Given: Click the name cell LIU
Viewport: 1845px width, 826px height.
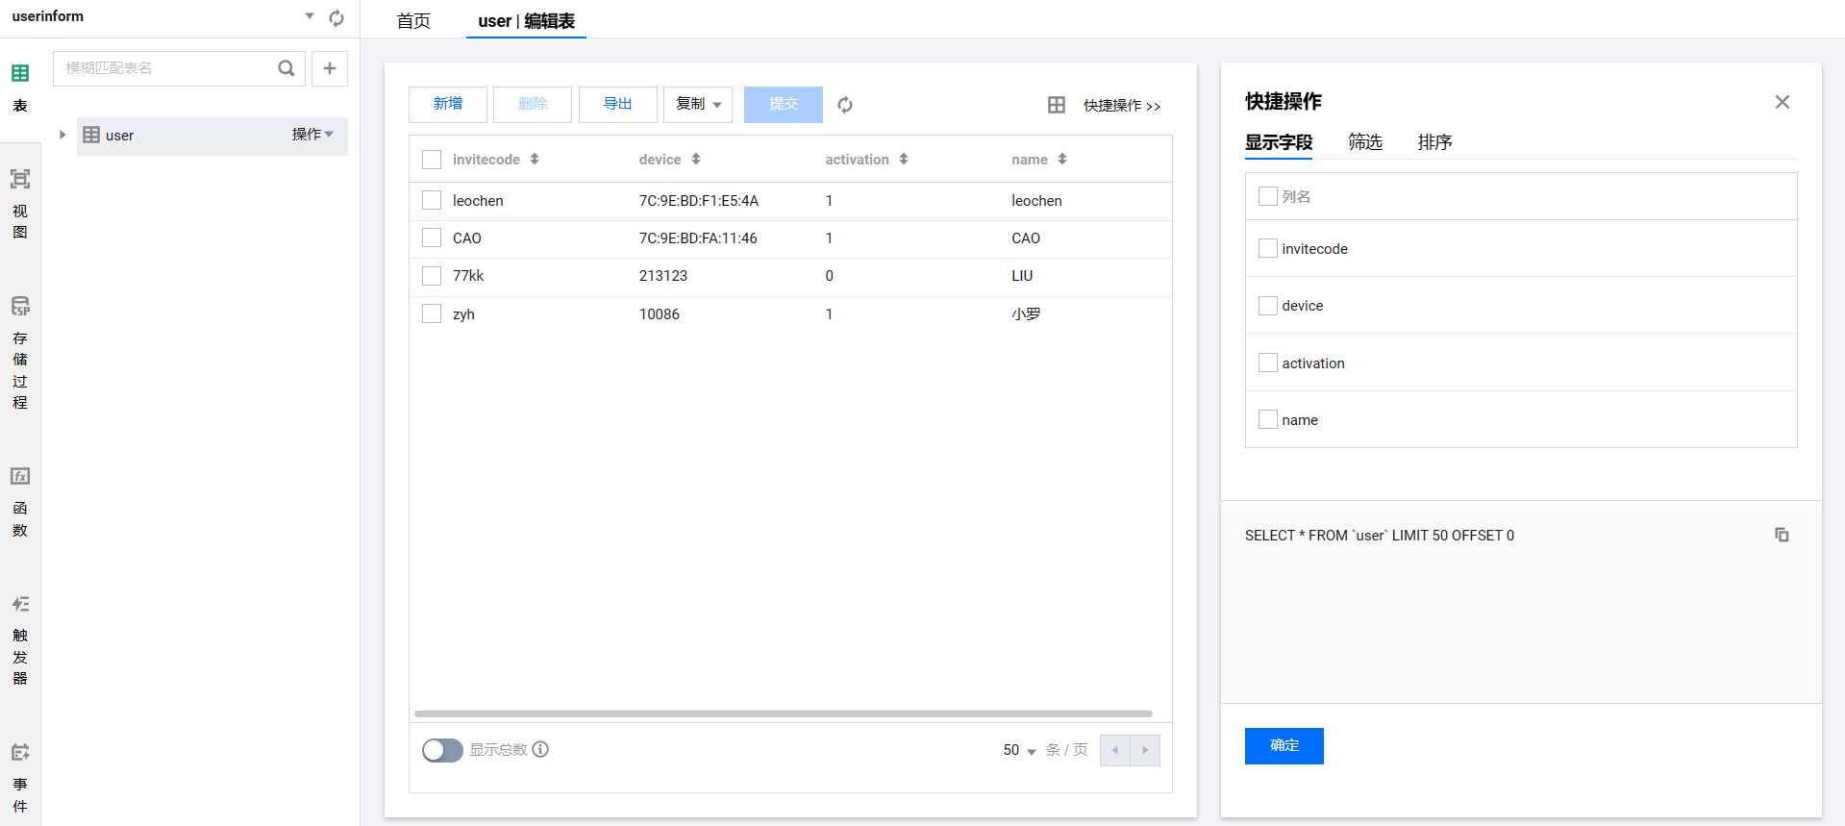Looking at the screenshot, I should [1022, 276].
